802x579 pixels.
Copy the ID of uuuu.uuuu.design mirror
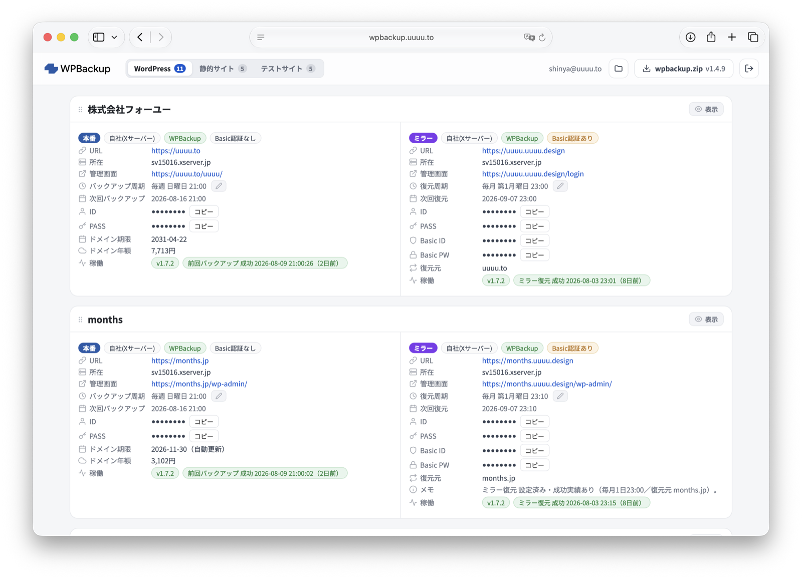click(535, 212)
